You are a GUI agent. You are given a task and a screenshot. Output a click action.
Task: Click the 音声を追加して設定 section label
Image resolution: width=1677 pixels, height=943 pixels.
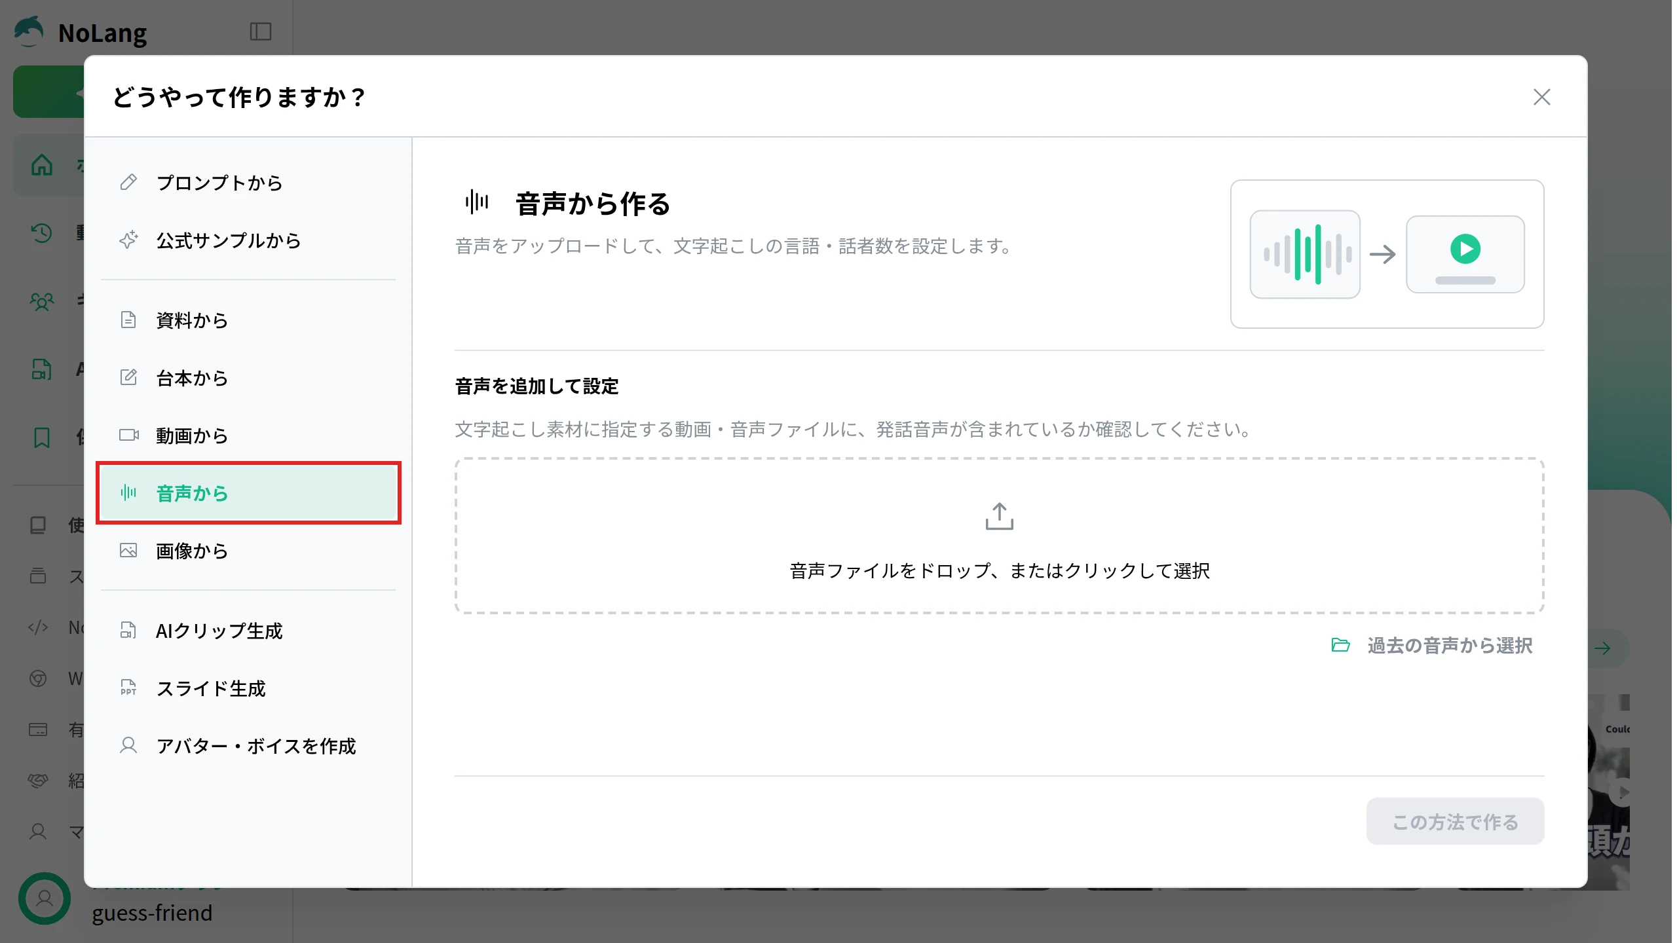coord(537,386)
